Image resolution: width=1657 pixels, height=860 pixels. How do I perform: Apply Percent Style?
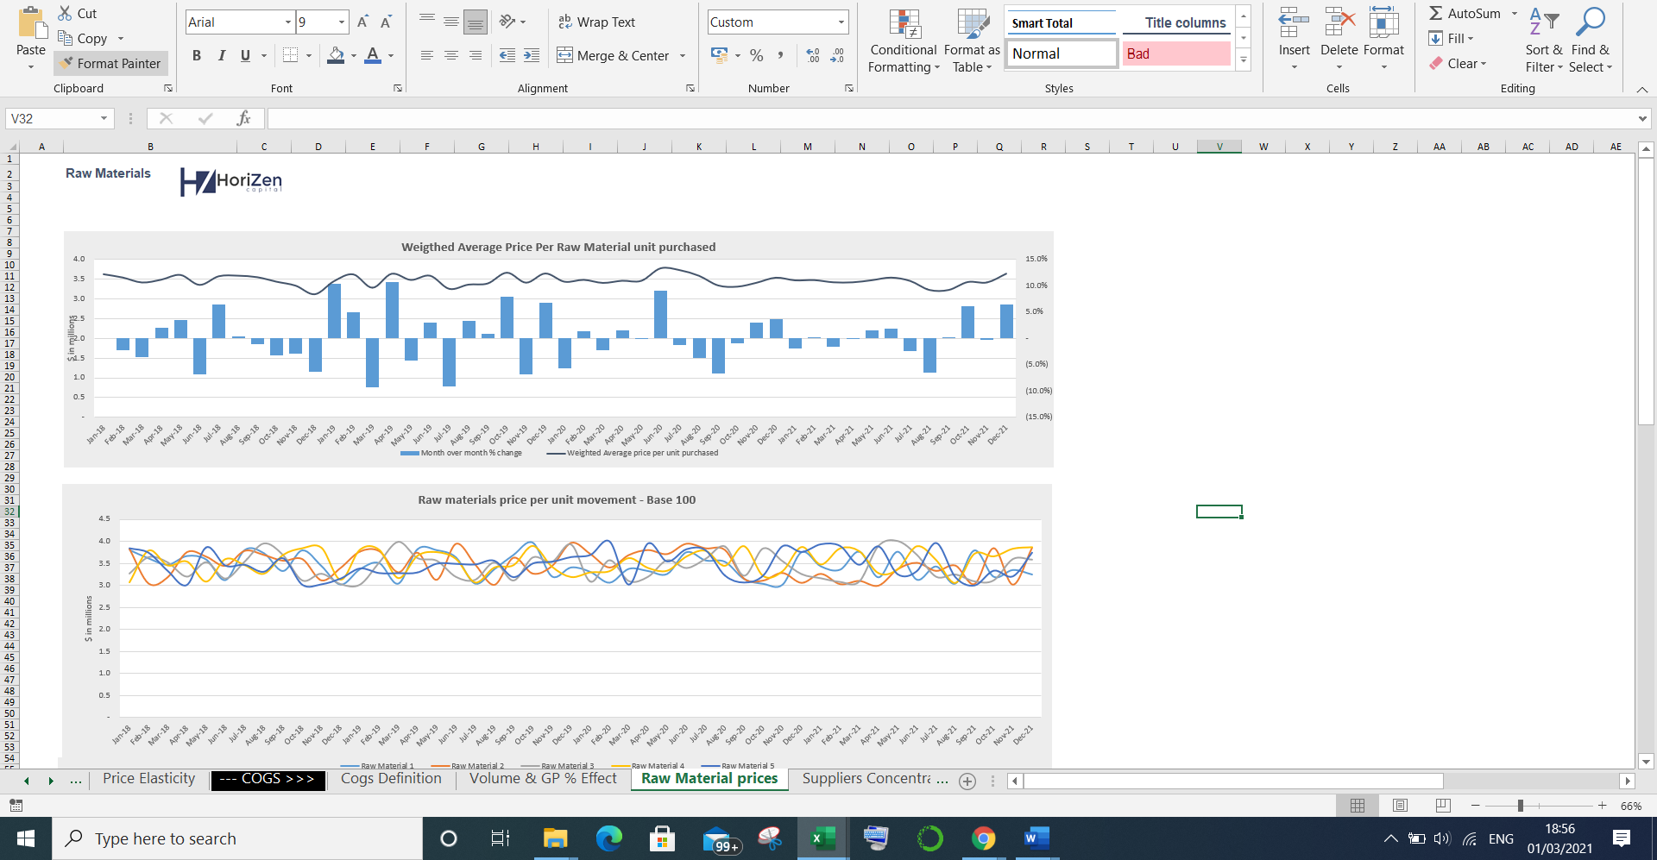coord(757,55)
